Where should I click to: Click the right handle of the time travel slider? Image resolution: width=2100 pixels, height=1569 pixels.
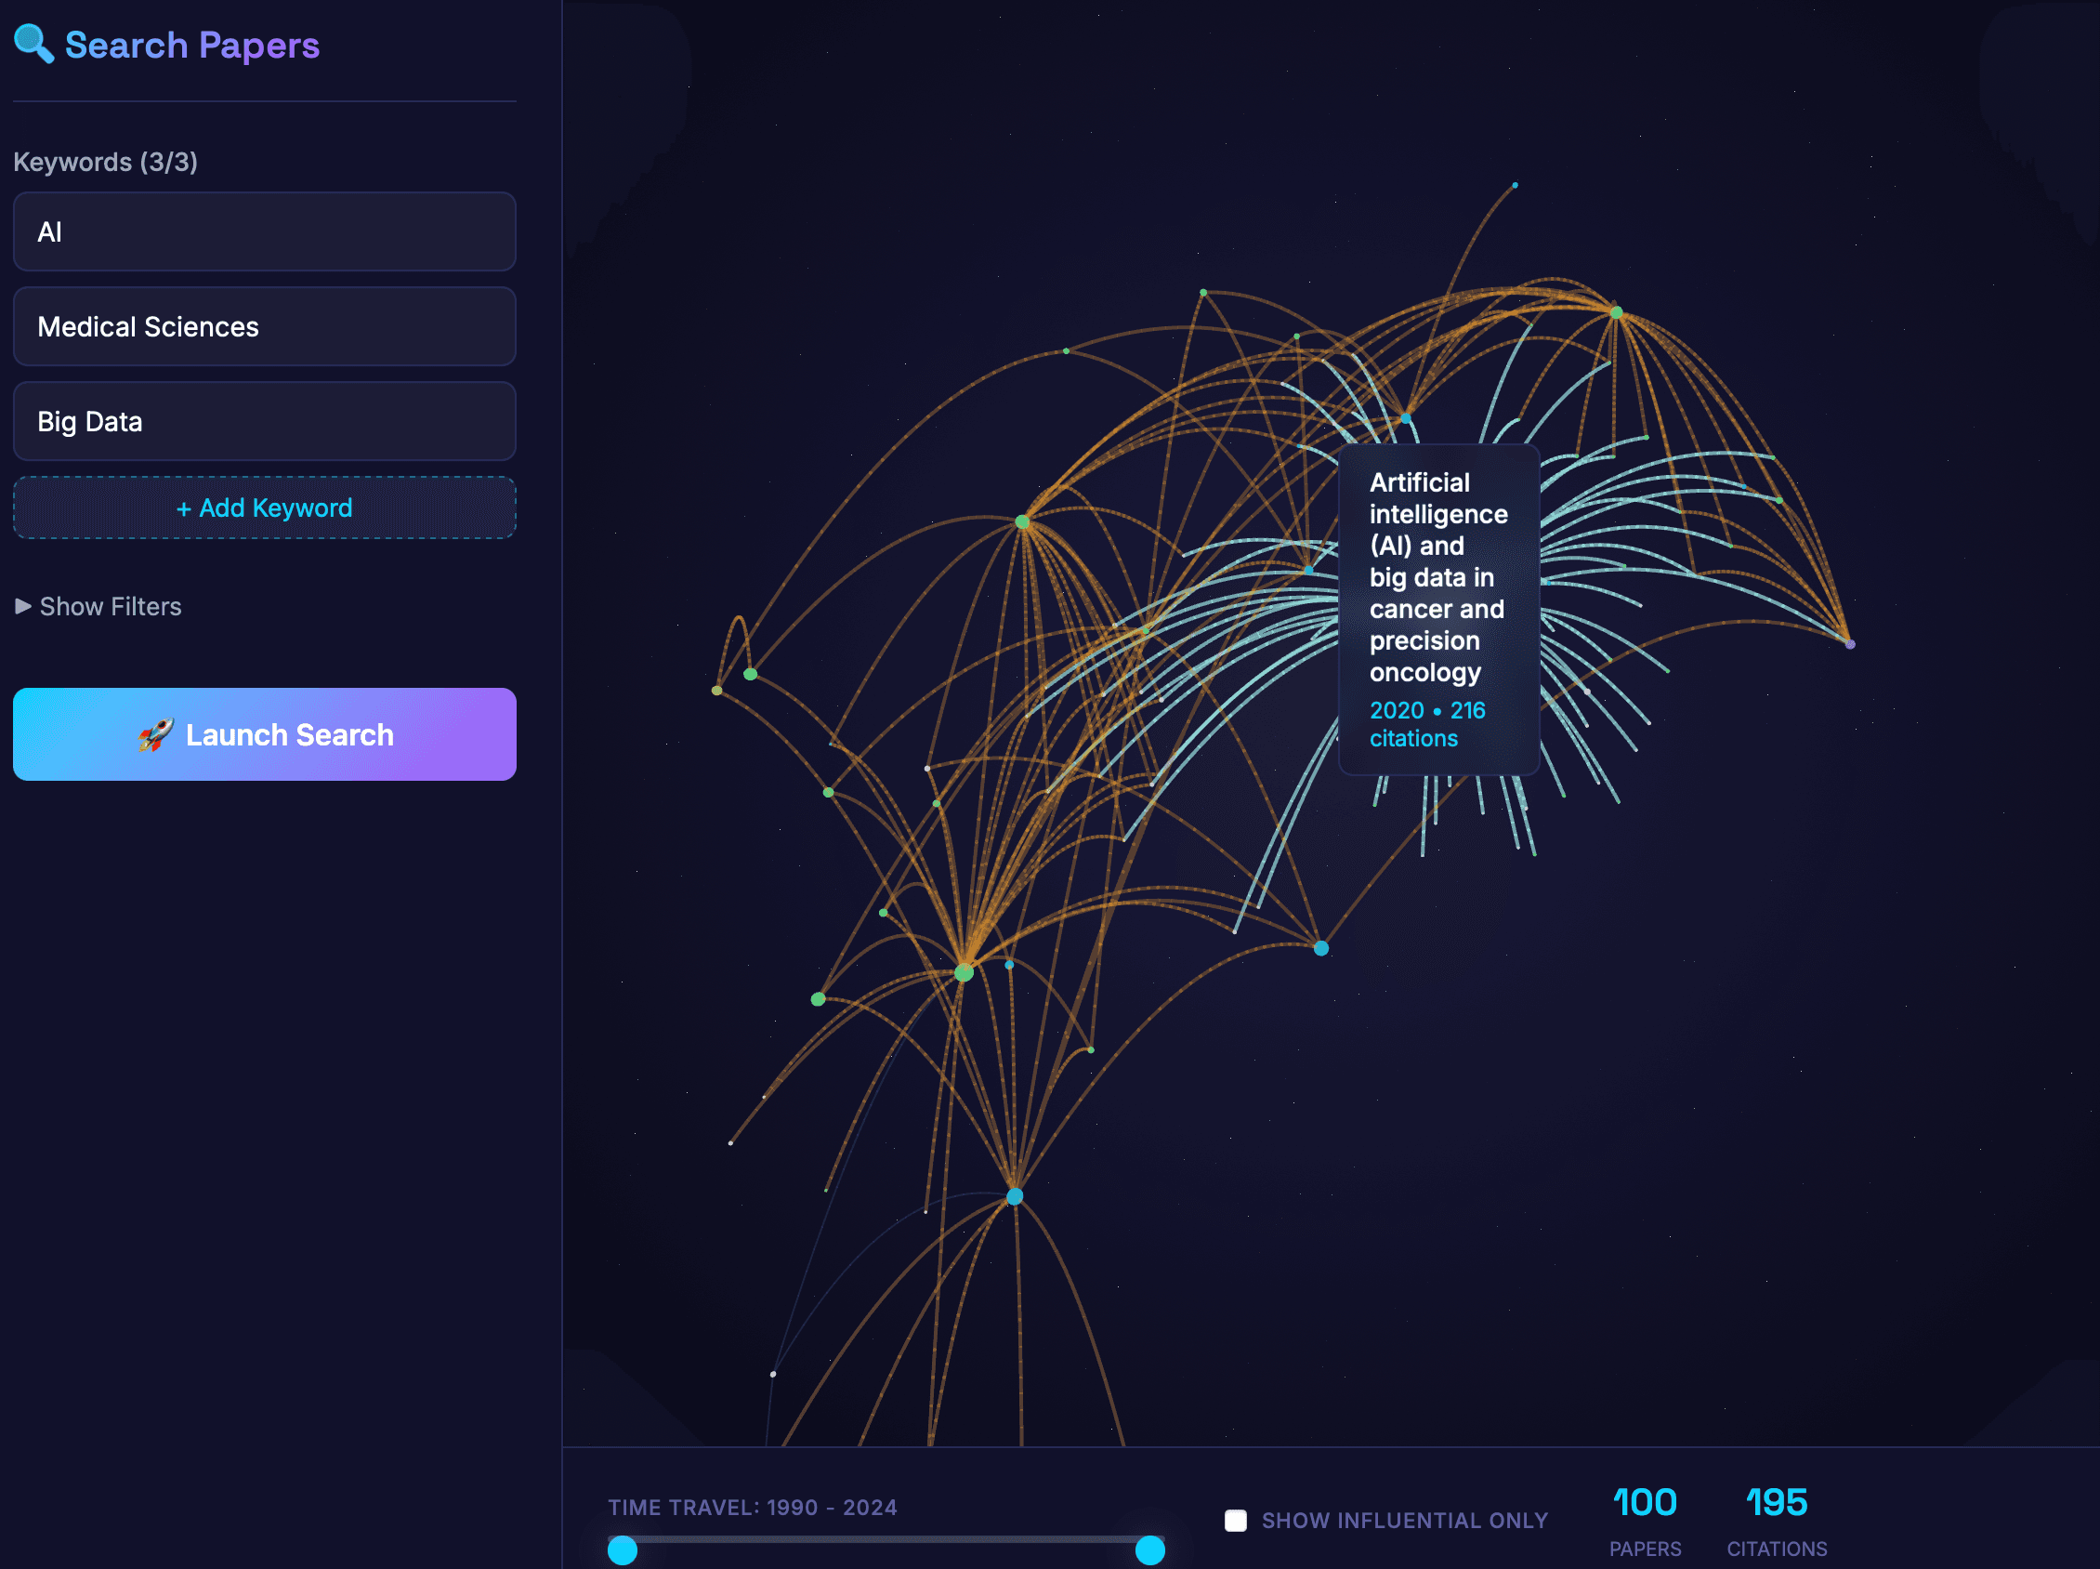pyautogui.click(x=1149, y=1551)
